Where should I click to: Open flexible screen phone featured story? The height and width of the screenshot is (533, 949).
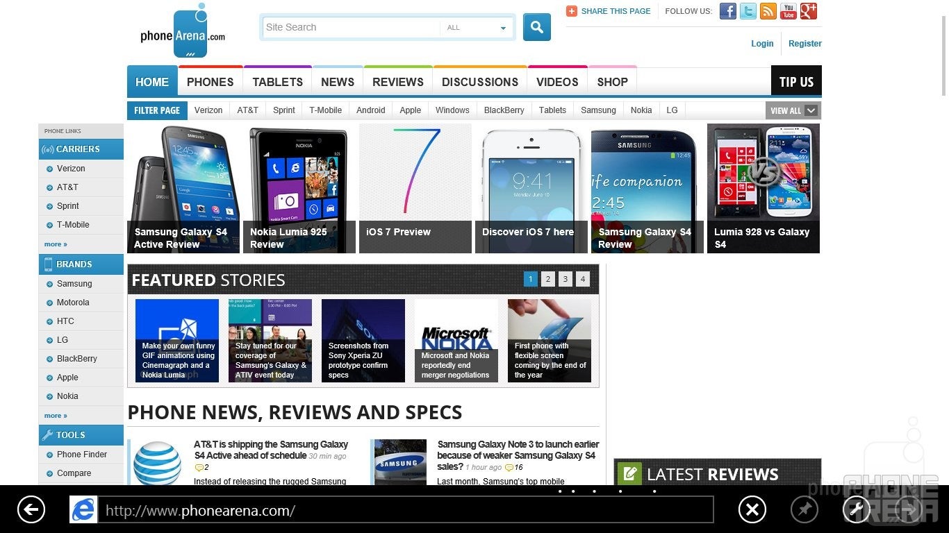click(550, 341)
